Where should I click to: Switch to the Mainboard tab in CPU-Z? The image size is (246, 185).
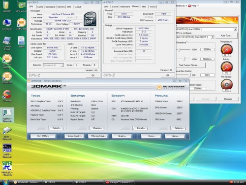coord(50,7)
